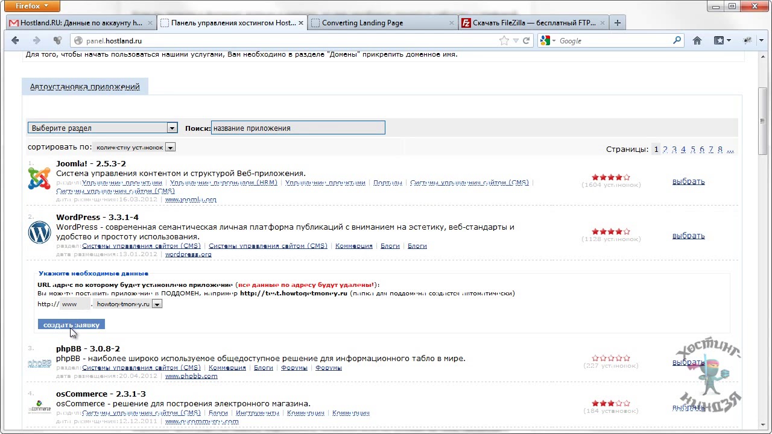Click the Joomla star rating

click(610, 177)
